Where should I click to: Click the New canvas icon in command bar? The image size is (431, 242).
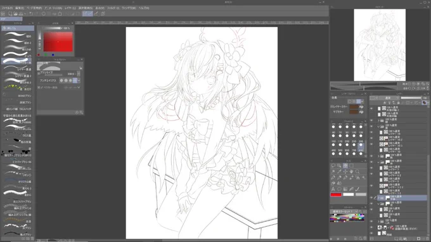[10, 13]
